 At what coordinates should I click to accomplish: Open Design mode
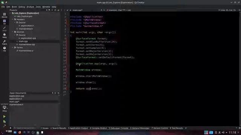point(5,28)
